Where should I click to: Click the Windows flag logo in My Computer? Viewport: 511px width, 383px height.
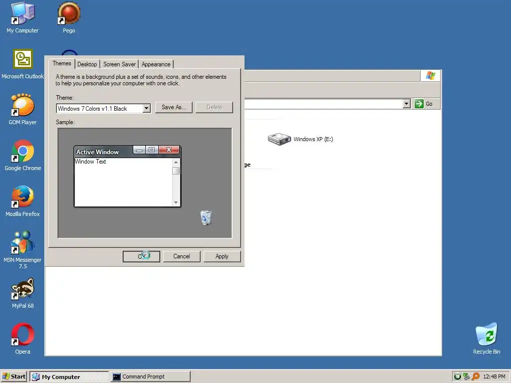tap(430, 76)
